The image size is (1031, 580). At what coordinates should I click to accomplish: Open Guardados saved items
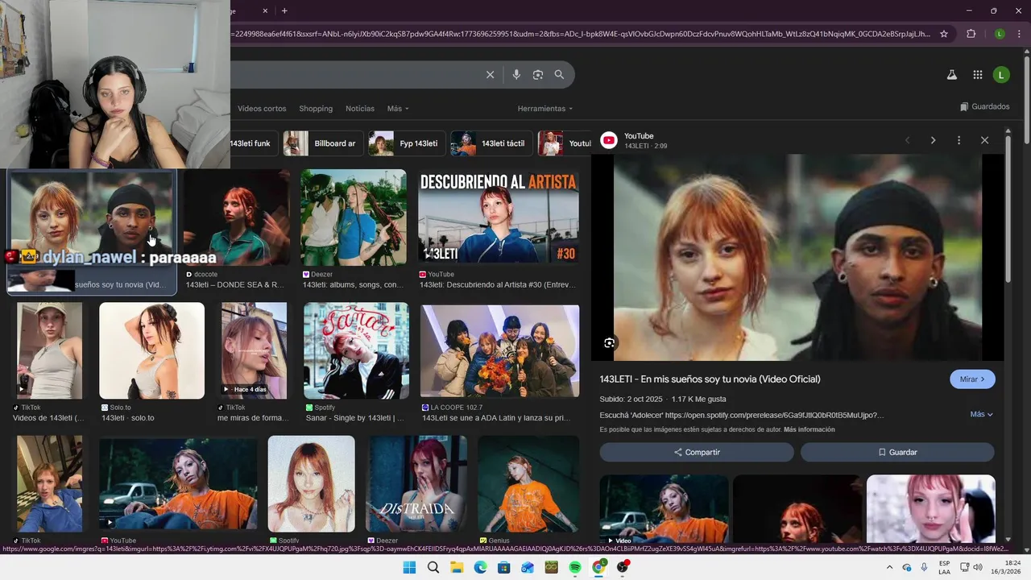pos(984,106)
